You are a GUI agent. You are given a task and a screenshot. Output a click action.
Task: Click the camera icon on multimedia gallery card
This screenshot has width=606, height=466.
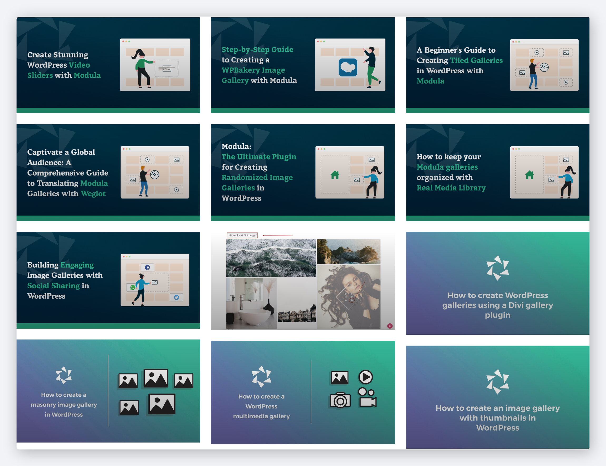pyautogui.click(x=340, y=400)
